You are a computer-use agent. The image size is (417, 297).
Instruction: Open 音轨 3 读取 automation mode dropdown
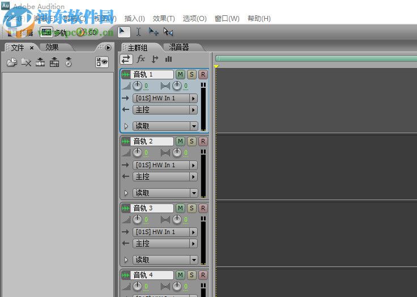[165, 260]
